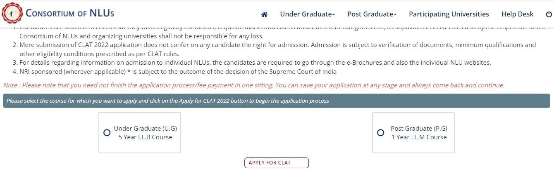The width and height of the screenshot is (554, 169).
Task: Open the Post Graduate menu
Action: click(x=370, y=14)
